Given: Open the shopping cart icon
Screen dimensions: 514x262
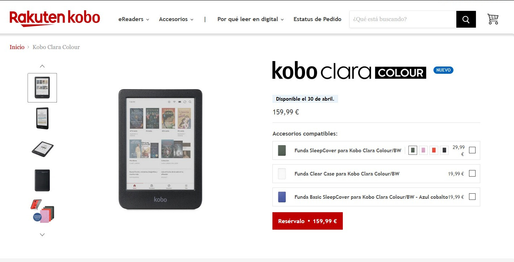Looking at the screenshot, I should [493, 19].
